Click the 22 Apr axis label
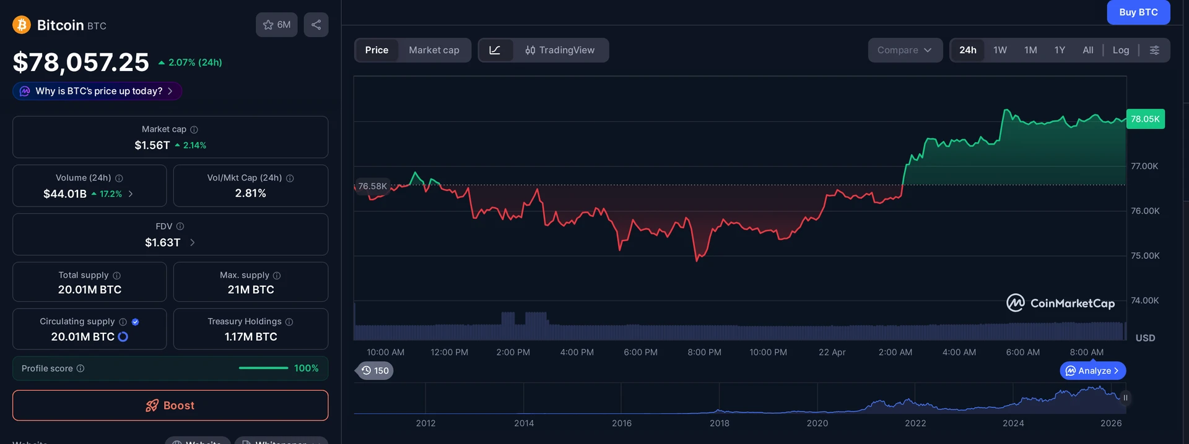The width and height of the screenshot is (1189, 444). tap(832, 352)
